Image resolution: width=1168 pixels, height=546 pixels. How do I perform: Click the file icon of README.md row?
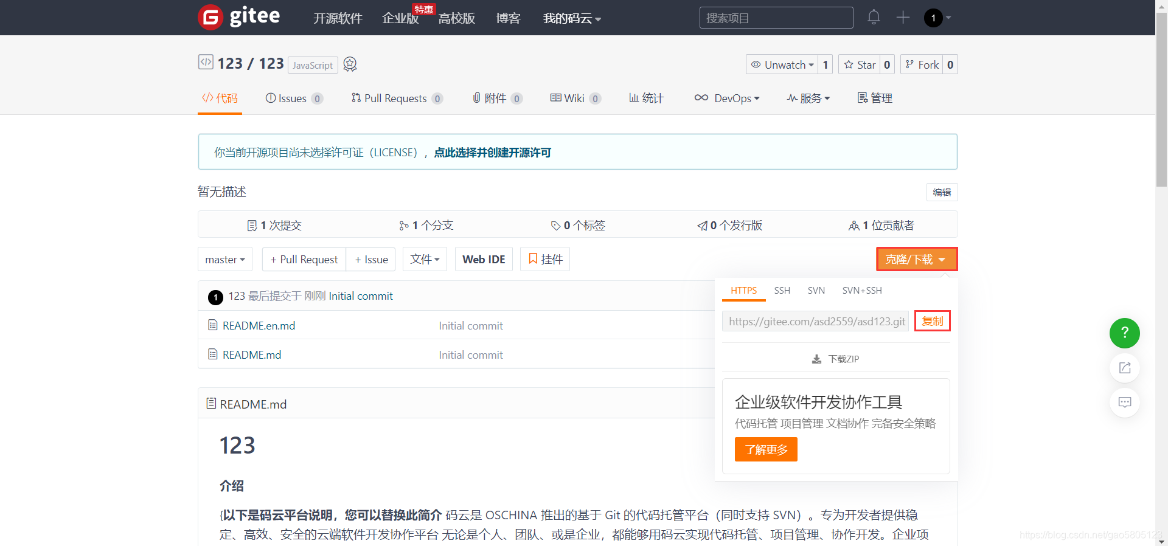click(x=213, y=354)
